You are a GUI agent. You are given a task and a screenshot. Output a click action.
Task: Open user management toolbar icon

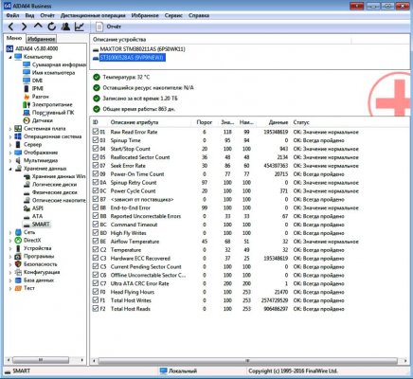point(65,27)
